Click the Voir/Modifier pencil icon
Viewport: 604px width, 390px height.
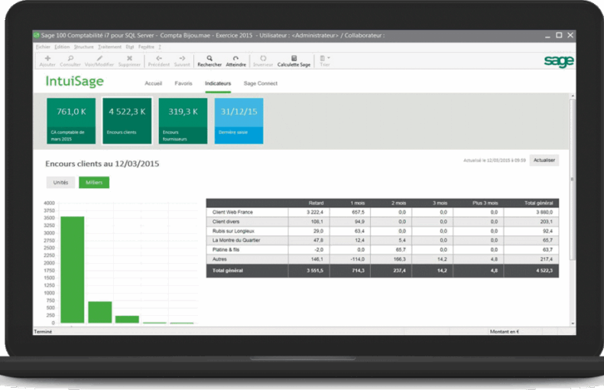click(99, 58)
